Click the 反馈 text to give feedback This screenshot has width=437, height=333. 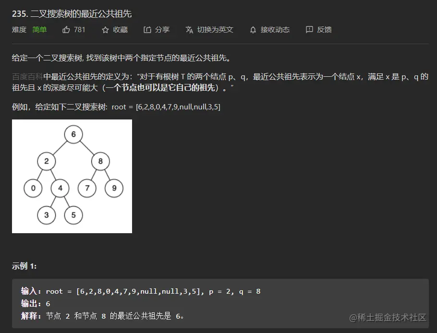point(325,29)
